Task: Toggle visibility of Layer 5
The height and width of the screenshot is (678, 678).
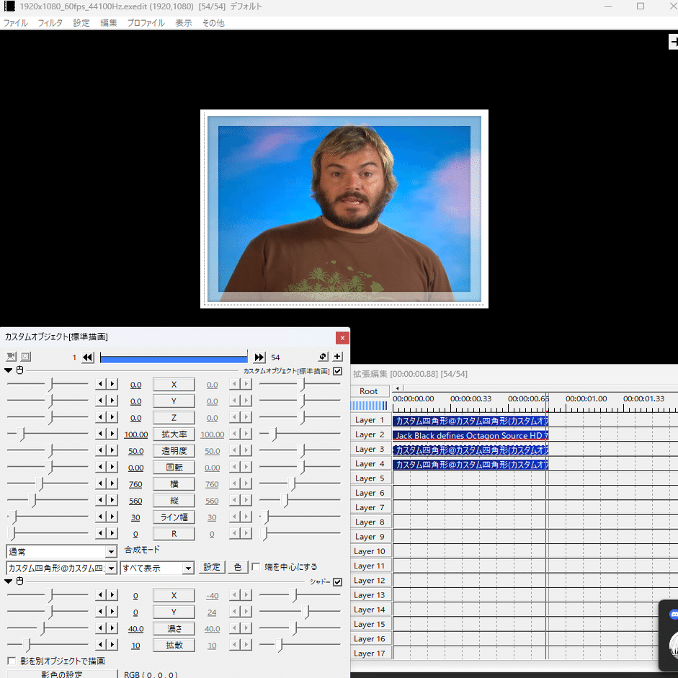Action: (x=370, y=478)
